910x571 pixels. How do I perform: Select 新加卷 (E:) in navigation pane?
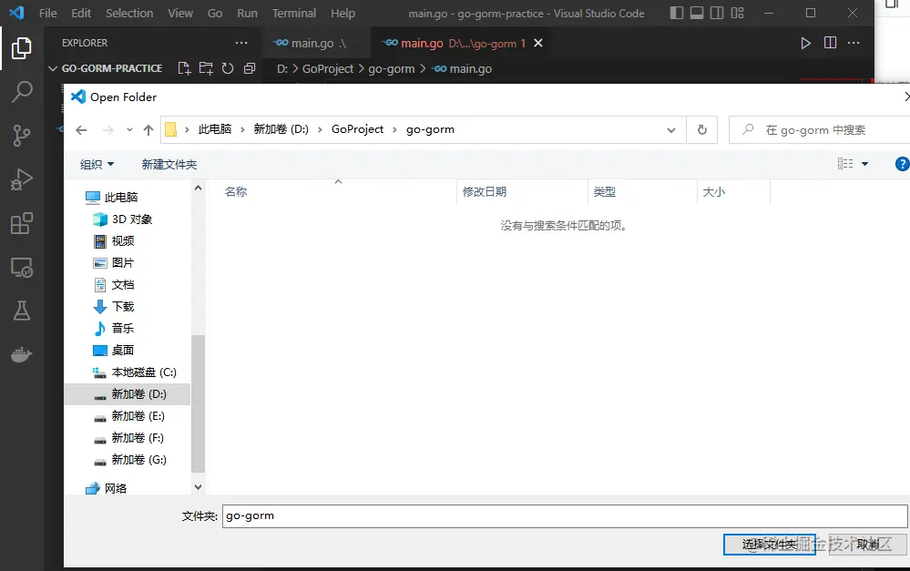[x=129, y=416]
